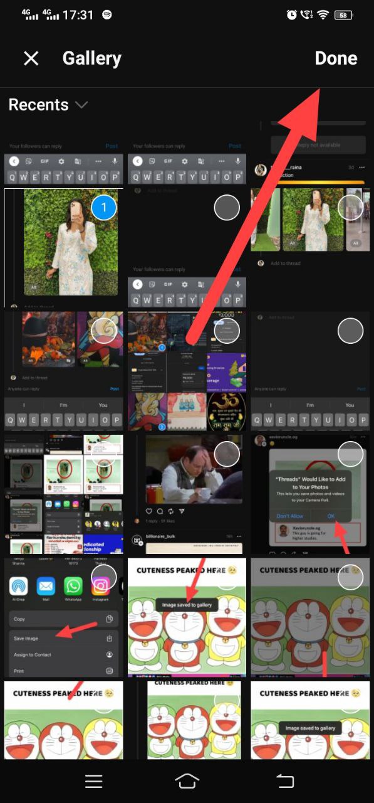This screenshot has width=374, height=803.
Task: Select the dark blank screenshot in second row right
Action: (311, 371)
